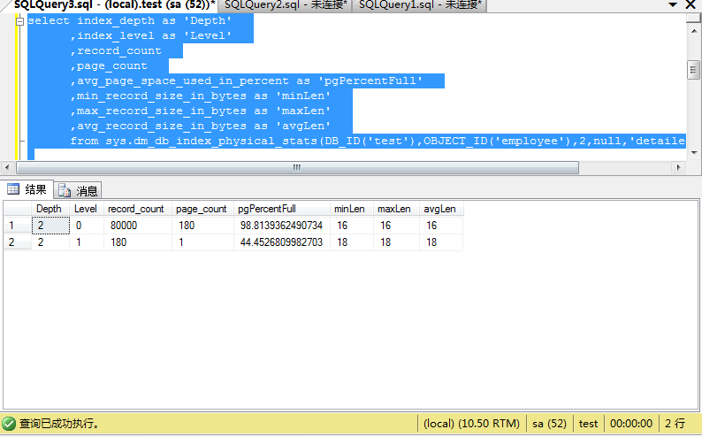Select row header 1 in results grid
The height and width of the screenshot is (437, 702).
pyautogui.click(x=18, y=226)
